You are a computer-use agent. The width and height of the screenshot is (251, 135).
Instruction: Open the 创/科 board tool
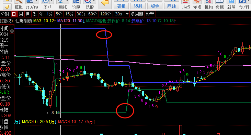(x=244, y=5)
